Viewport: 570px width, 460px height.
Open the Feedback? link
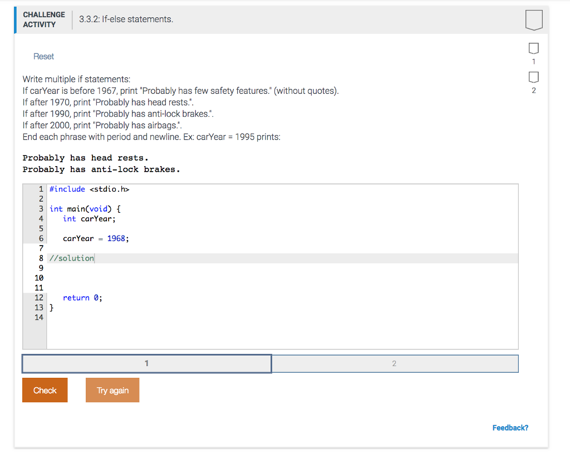tap(510, 428)
